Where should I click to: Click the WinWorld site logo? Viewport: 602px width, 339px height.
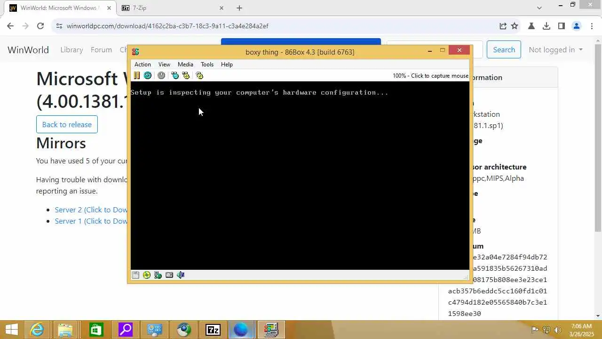tap(28, 49)
